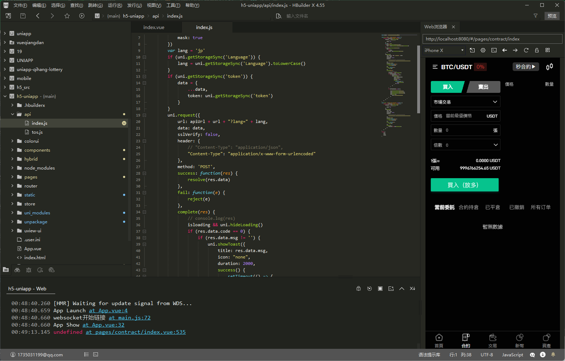Click the candlestick chart icon beside 秒合約
565x361 pixels.
[x=549, y=67]
